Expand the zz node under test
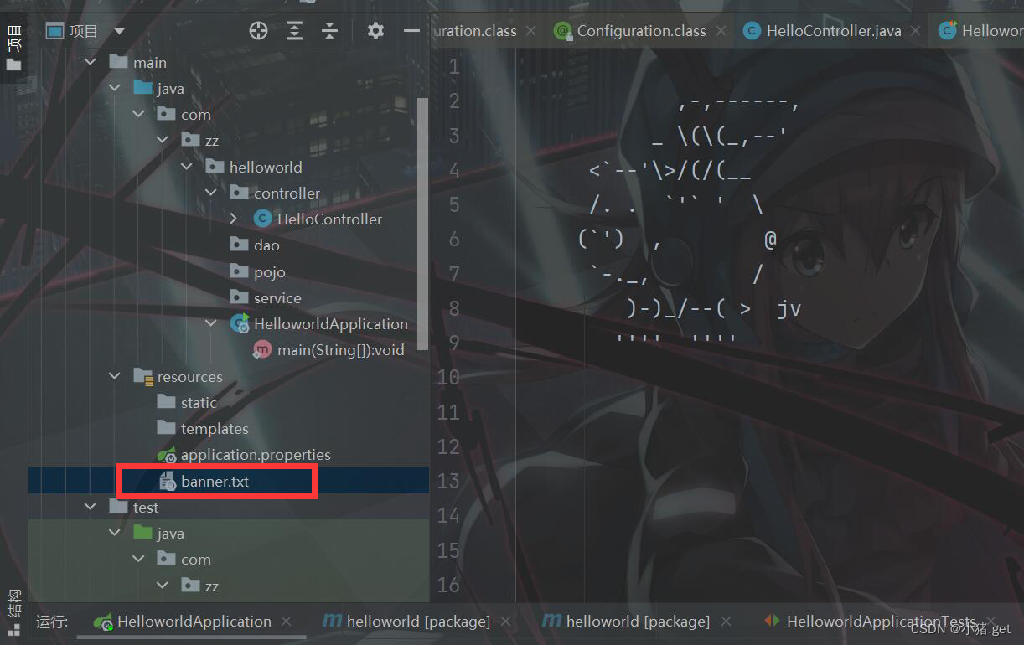1024x645 pixels. click(162, 585)
